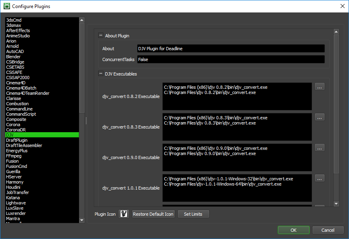The image size is (349, 239).
Task: Open the Set Limits dialog
Action: point(193,214)
